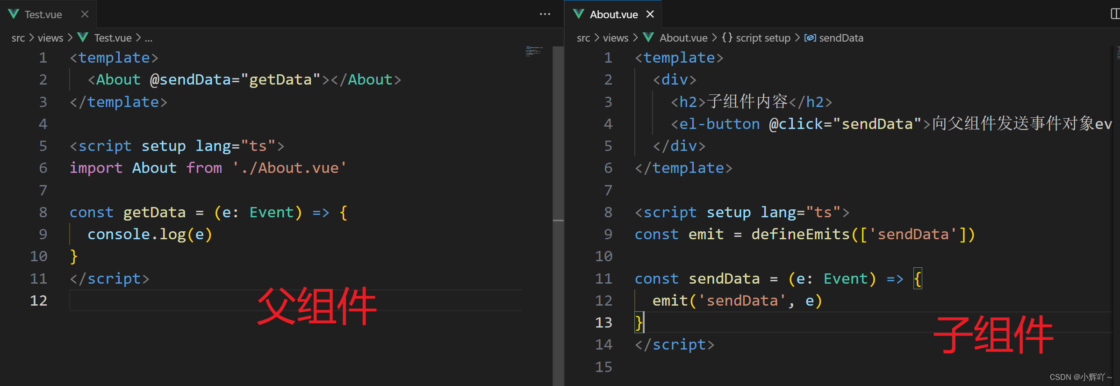This screenshot has height=386, width=1120.
Task: Click '<script setup lang="ts">' in Test.vue
Action: point(177,146)
